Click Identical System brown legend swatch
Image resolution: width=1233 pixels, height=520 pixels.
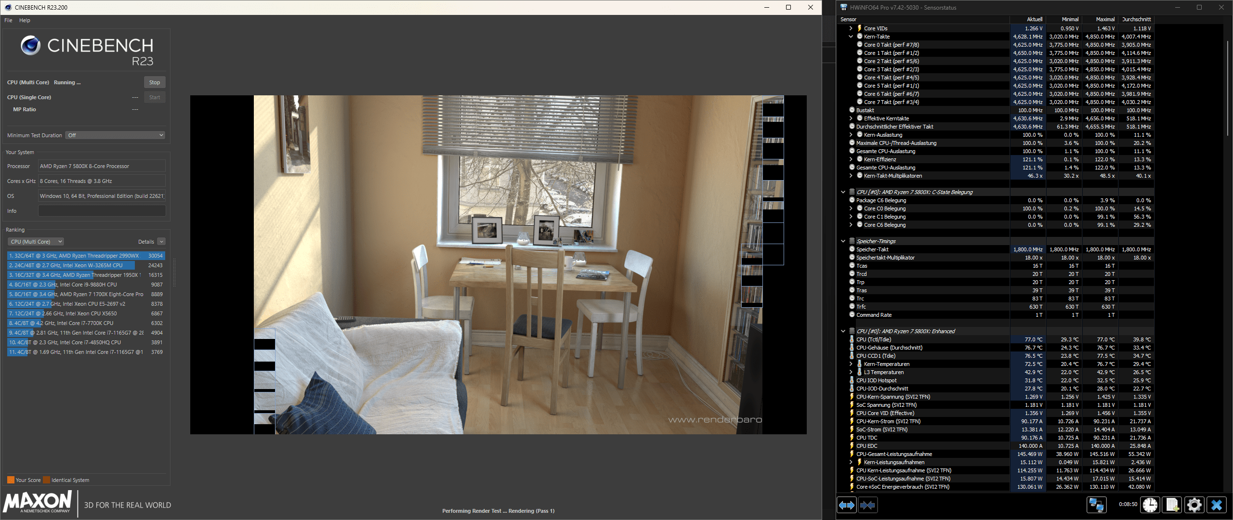(x=46, y=480)
